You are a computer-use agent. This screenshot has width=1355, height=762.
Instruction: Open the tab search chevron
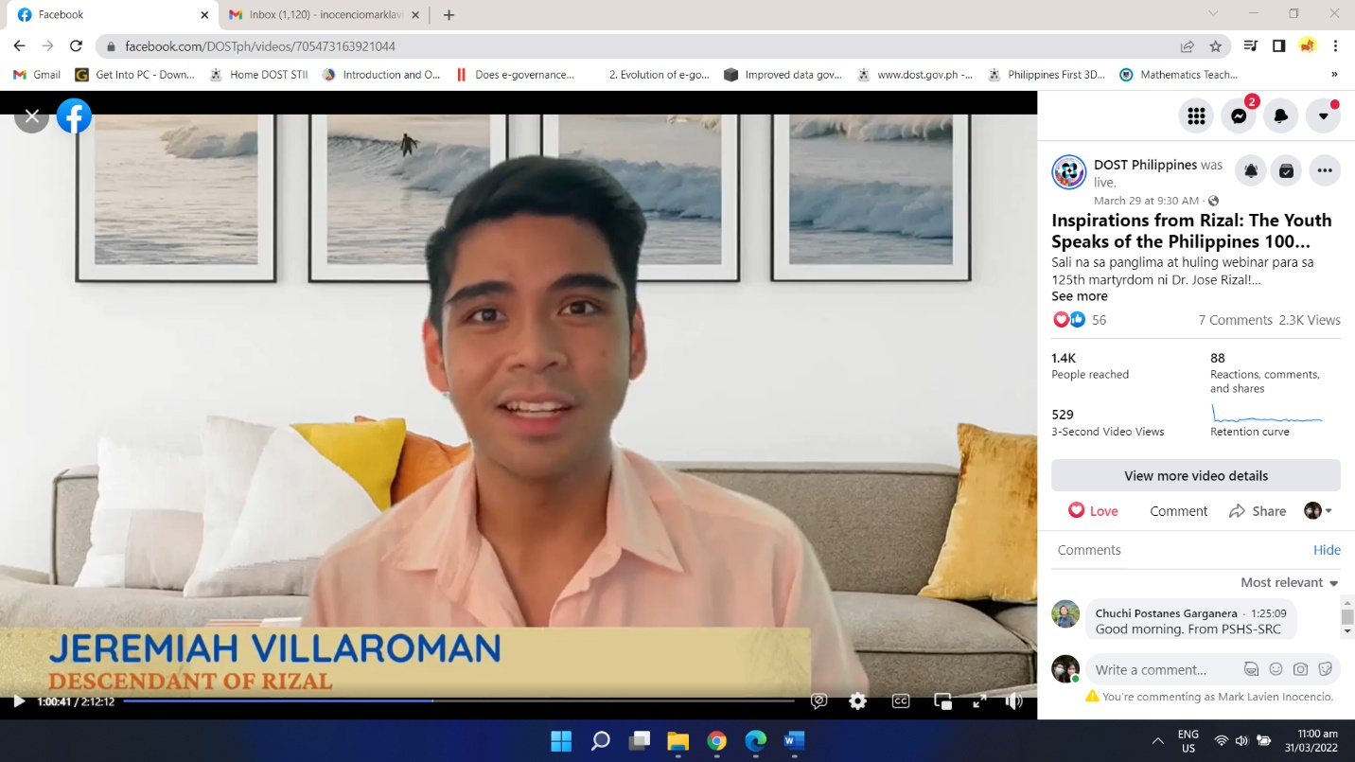coord(1214,14)
